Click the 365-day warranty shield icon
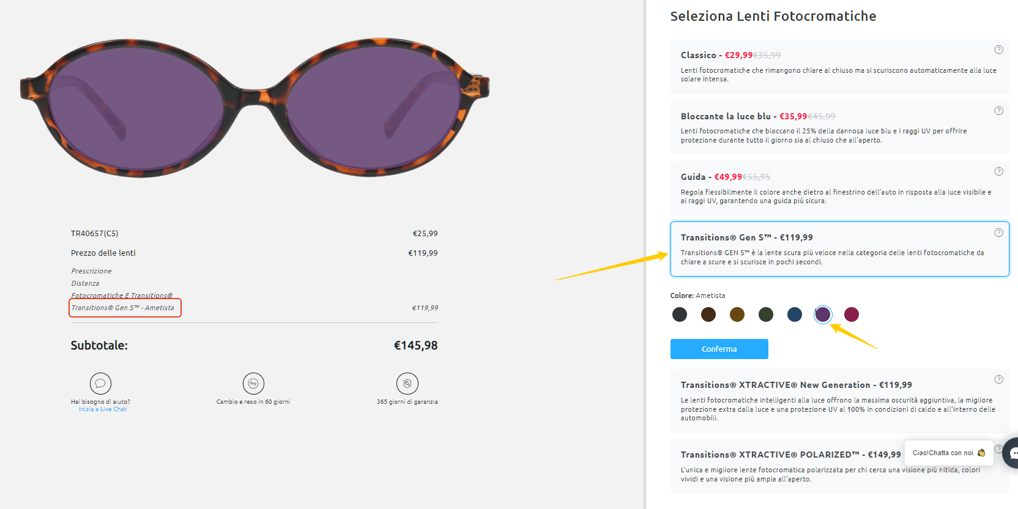Viewport: 1018px width, 509px height. coord(407,384)
